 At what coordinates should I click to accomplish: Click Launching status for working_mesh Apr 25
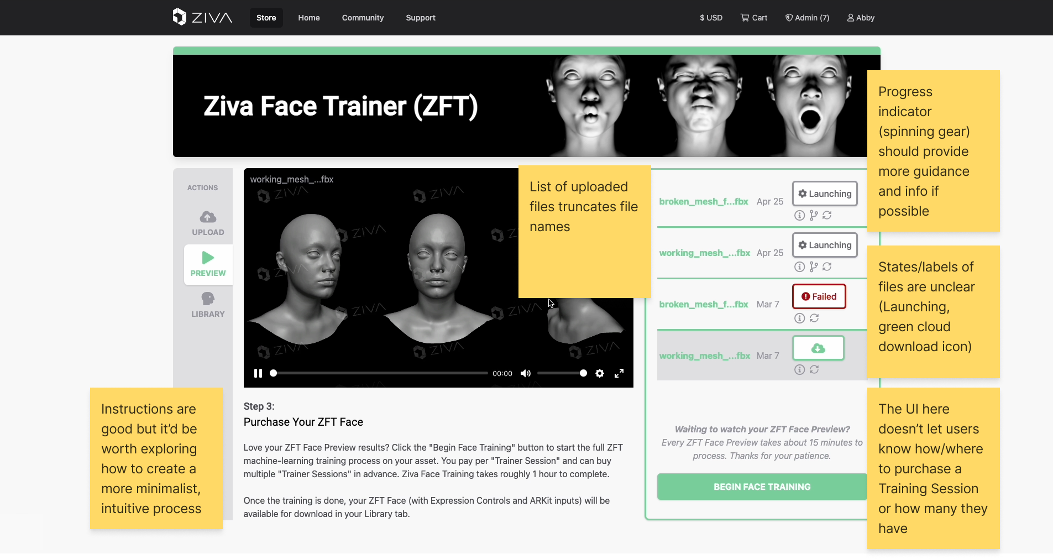[x=825, y=245]
